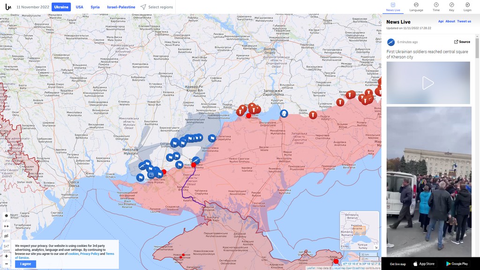The height and width of the screenshot is (270, 480).
Task: Click the minimap overview of Ukraine
Action: point(360,231)
